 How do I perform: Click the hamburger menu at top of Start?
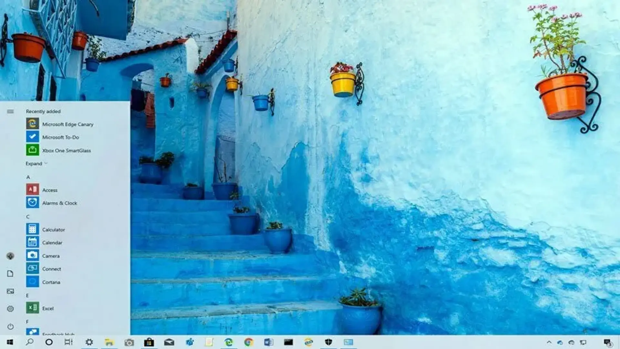click(x=10, y=111)
